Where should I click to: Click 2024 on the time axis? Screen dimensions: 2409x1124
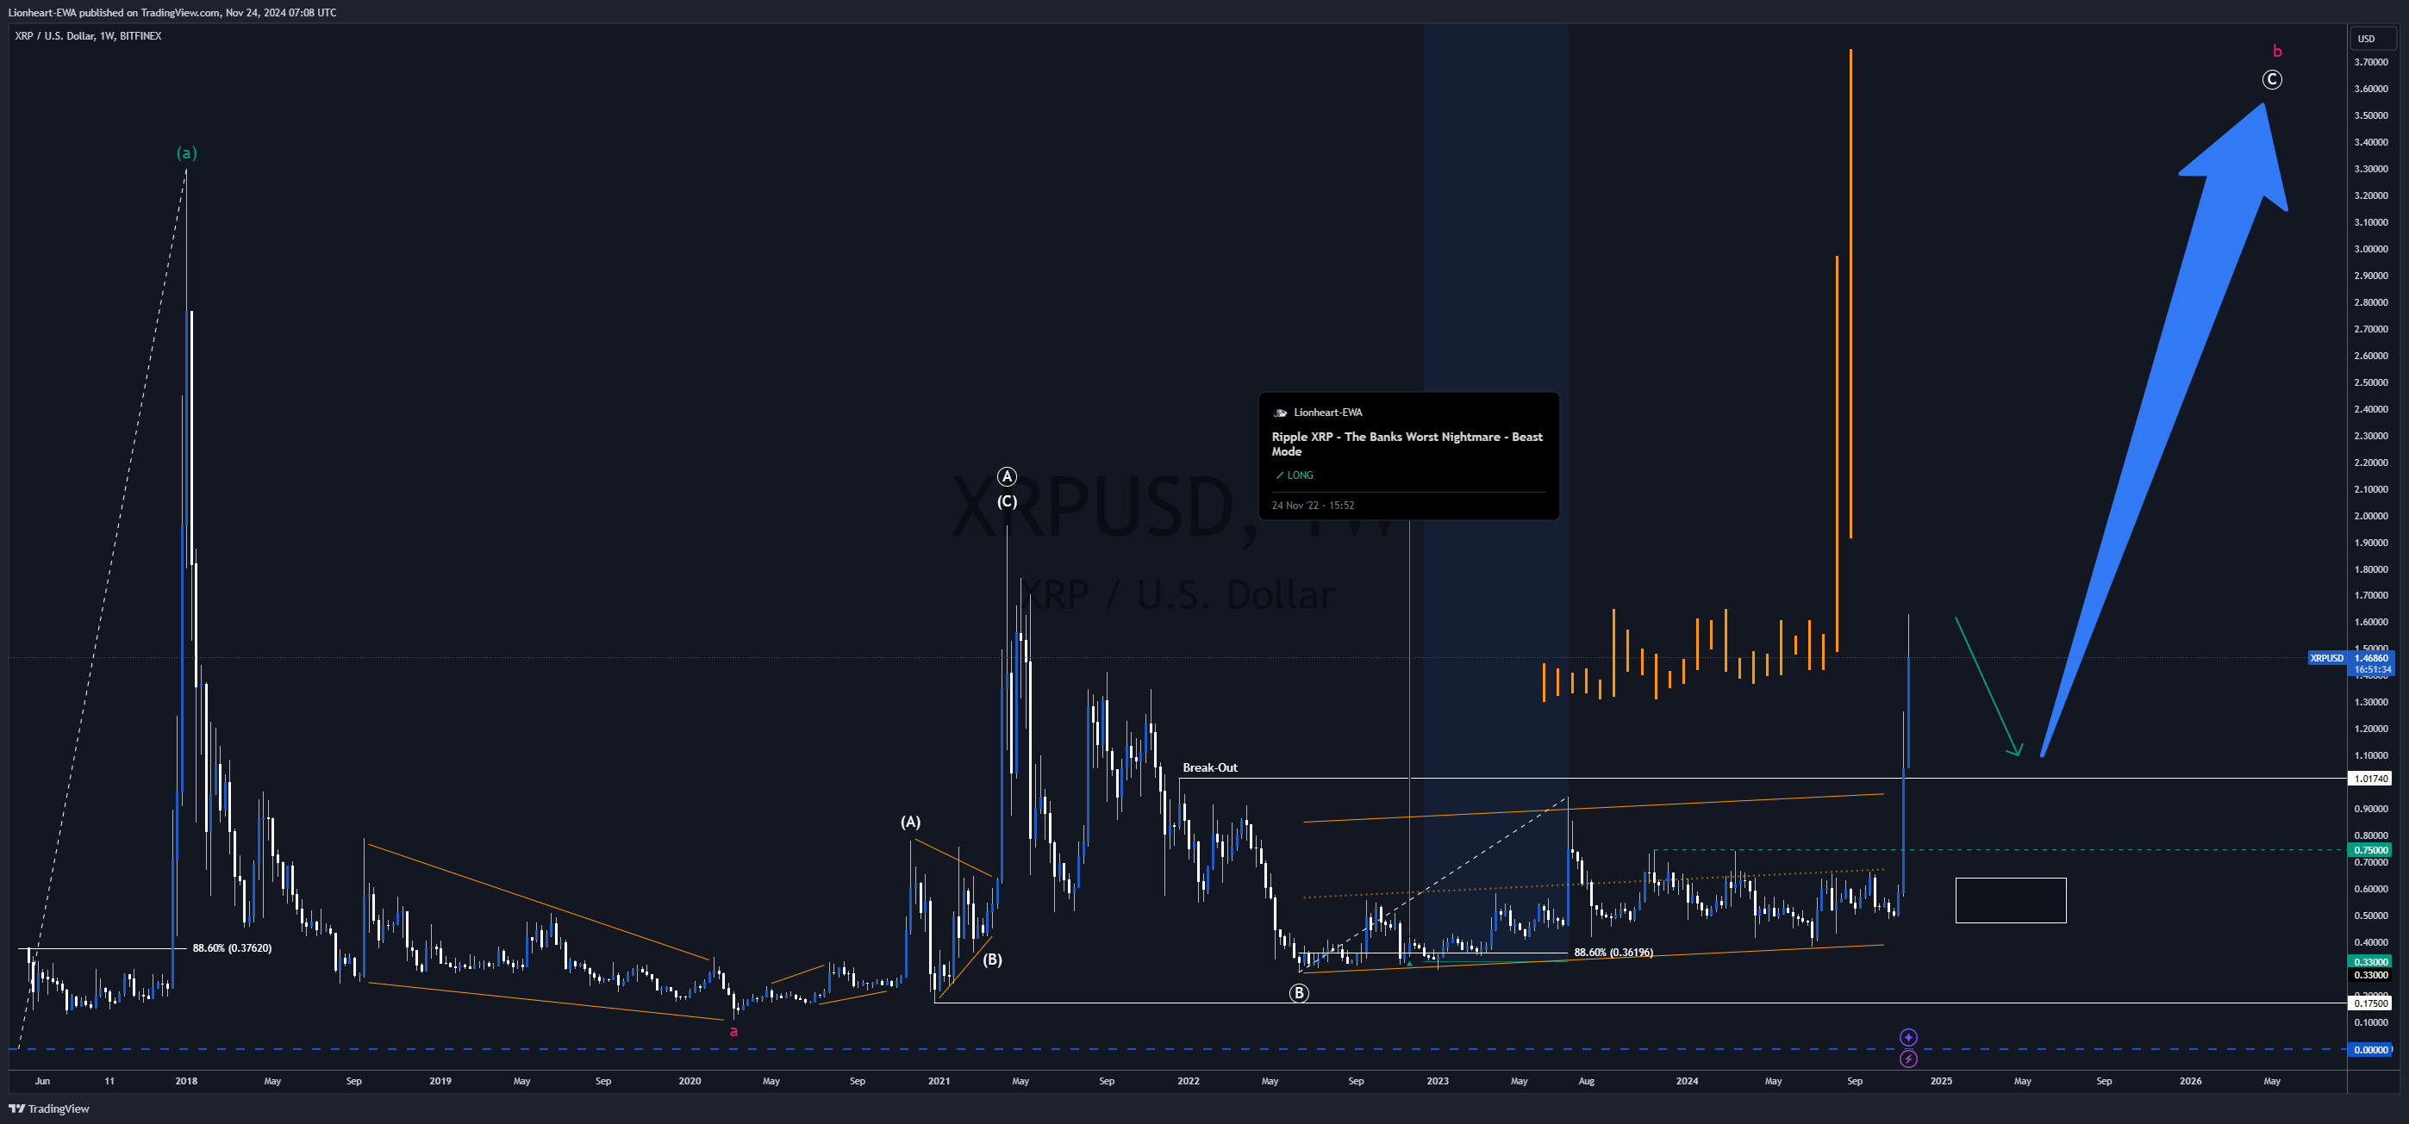pyautogui.click(x=1687, y=1081)
